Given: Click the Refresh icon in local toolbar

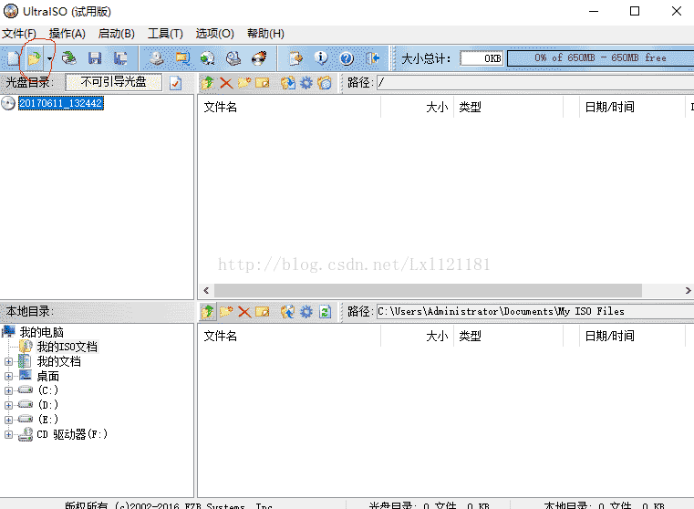Looking at the screenshot, I should [325, 312].
